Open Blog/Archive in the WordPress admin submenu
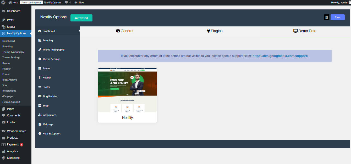Screen dimensions: 351x164 [x=9, y=80]
